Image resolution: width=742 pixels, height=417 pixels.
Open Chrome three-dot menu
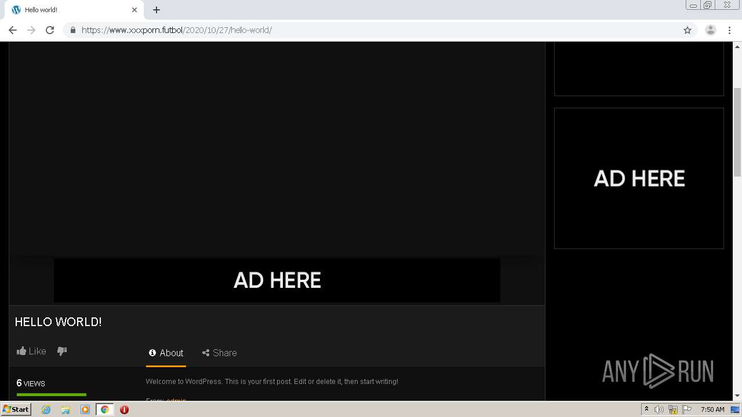pyautogui.click(x=730, y=30)
